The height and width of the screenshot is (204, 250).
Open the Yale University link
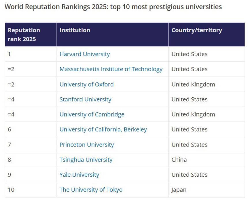click(79, 175)
